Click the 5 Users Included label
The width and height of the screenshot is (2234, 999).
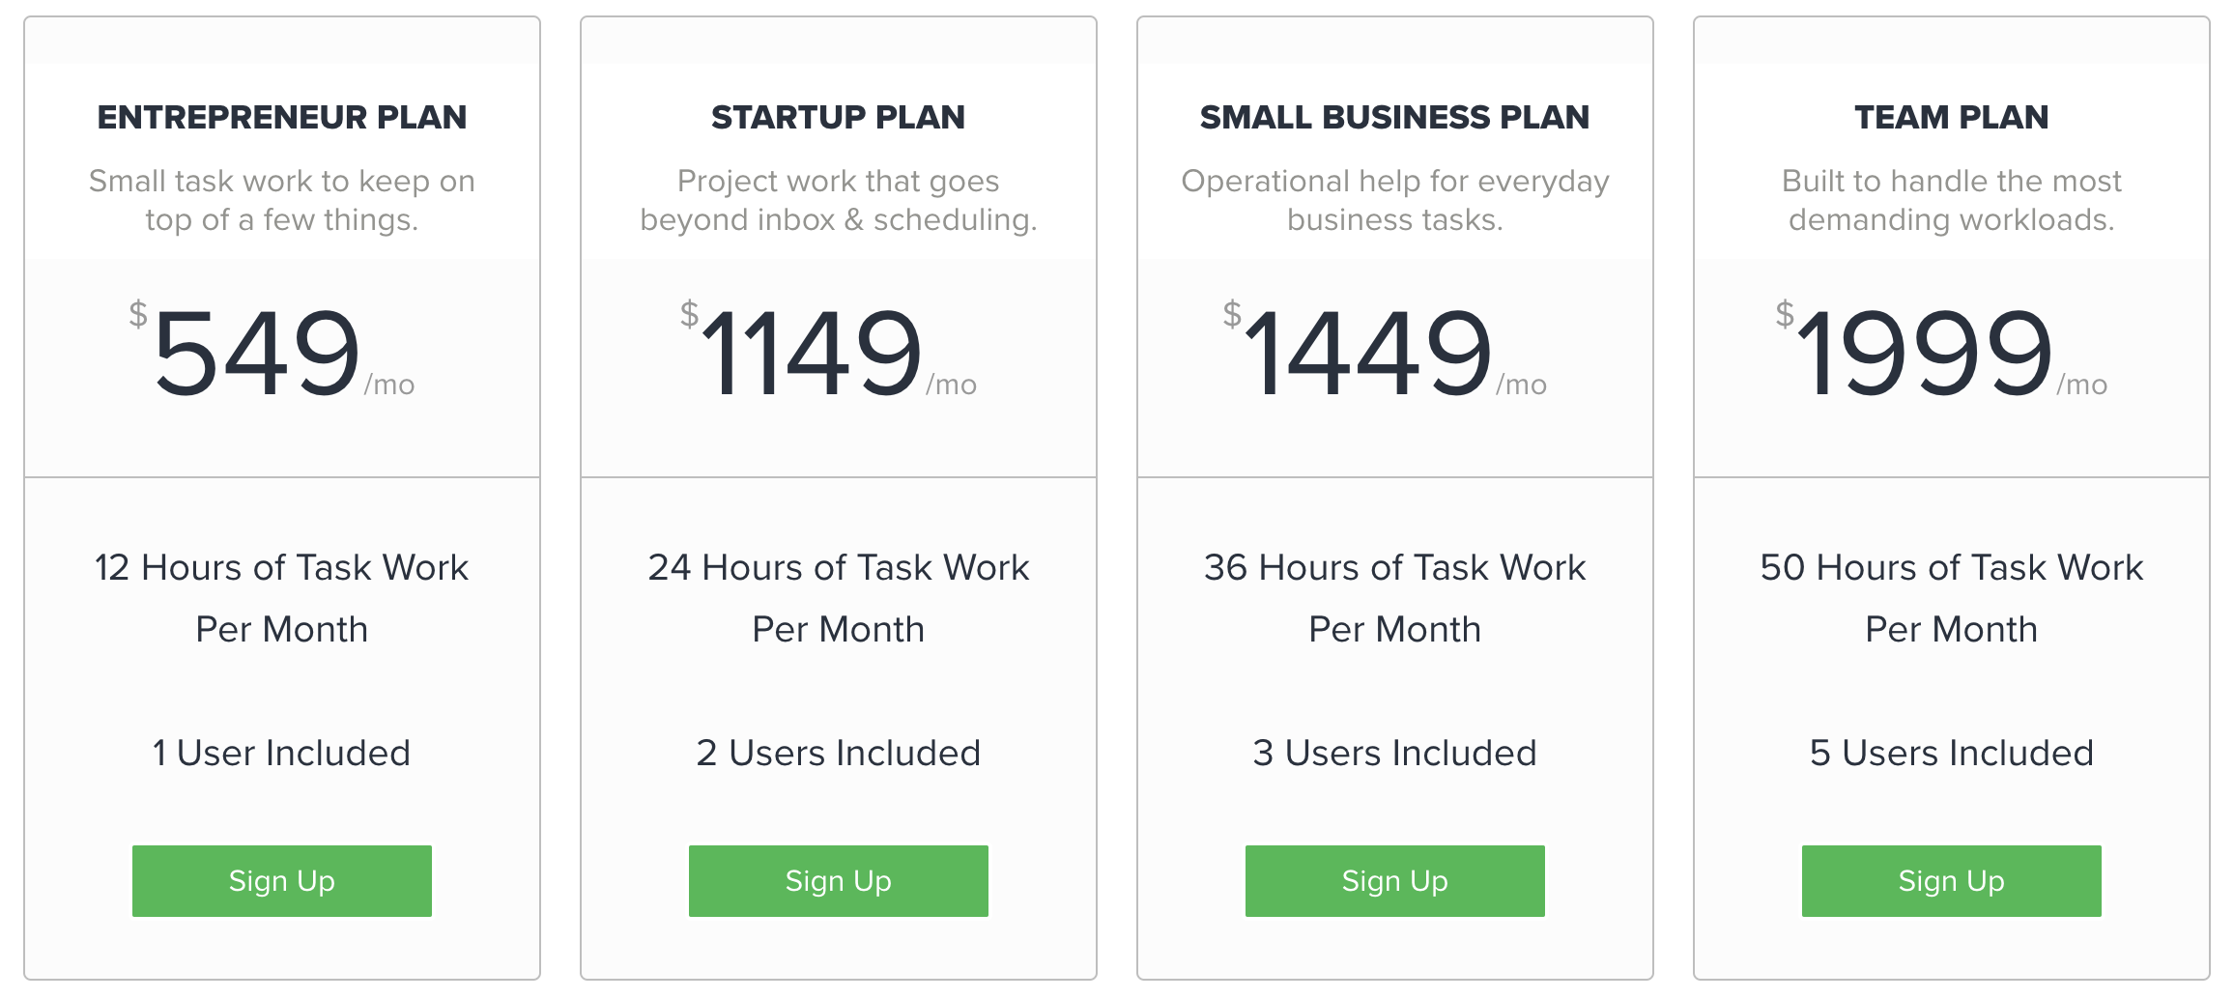(1951, 753)
